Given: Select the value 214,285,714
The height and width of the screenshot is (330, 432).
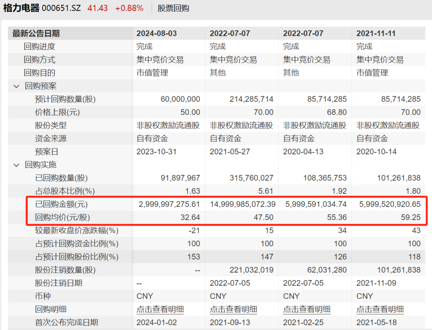Looking at the screenshot, I should coord(251,99).
